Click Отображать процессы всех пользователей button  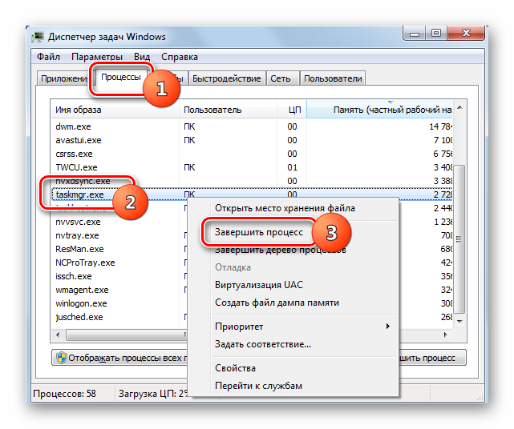pos(119,358)
